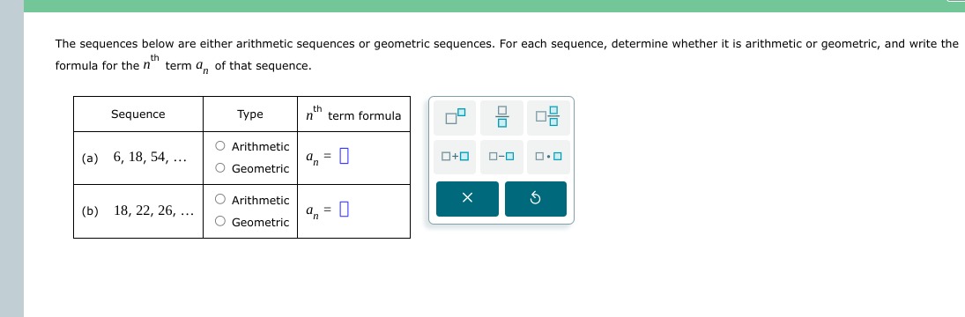Click the Sequence column header
Image resolution: width=965 pixels, height=317 pixels.
point(137,114)
